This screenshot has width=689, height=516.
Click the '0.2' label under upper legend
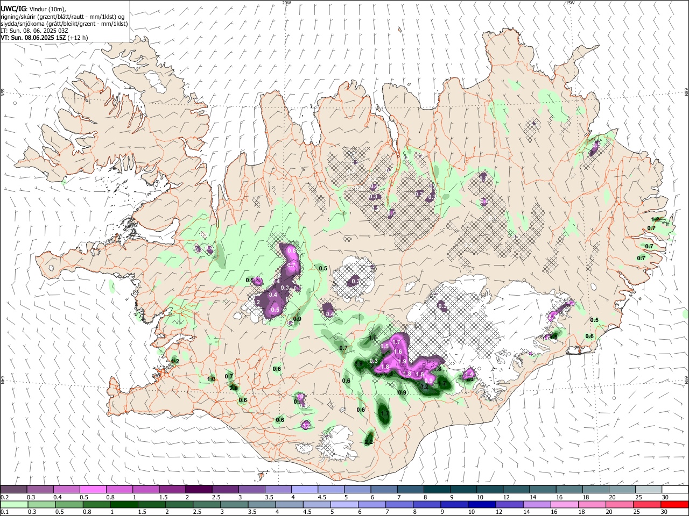(4, 497)
